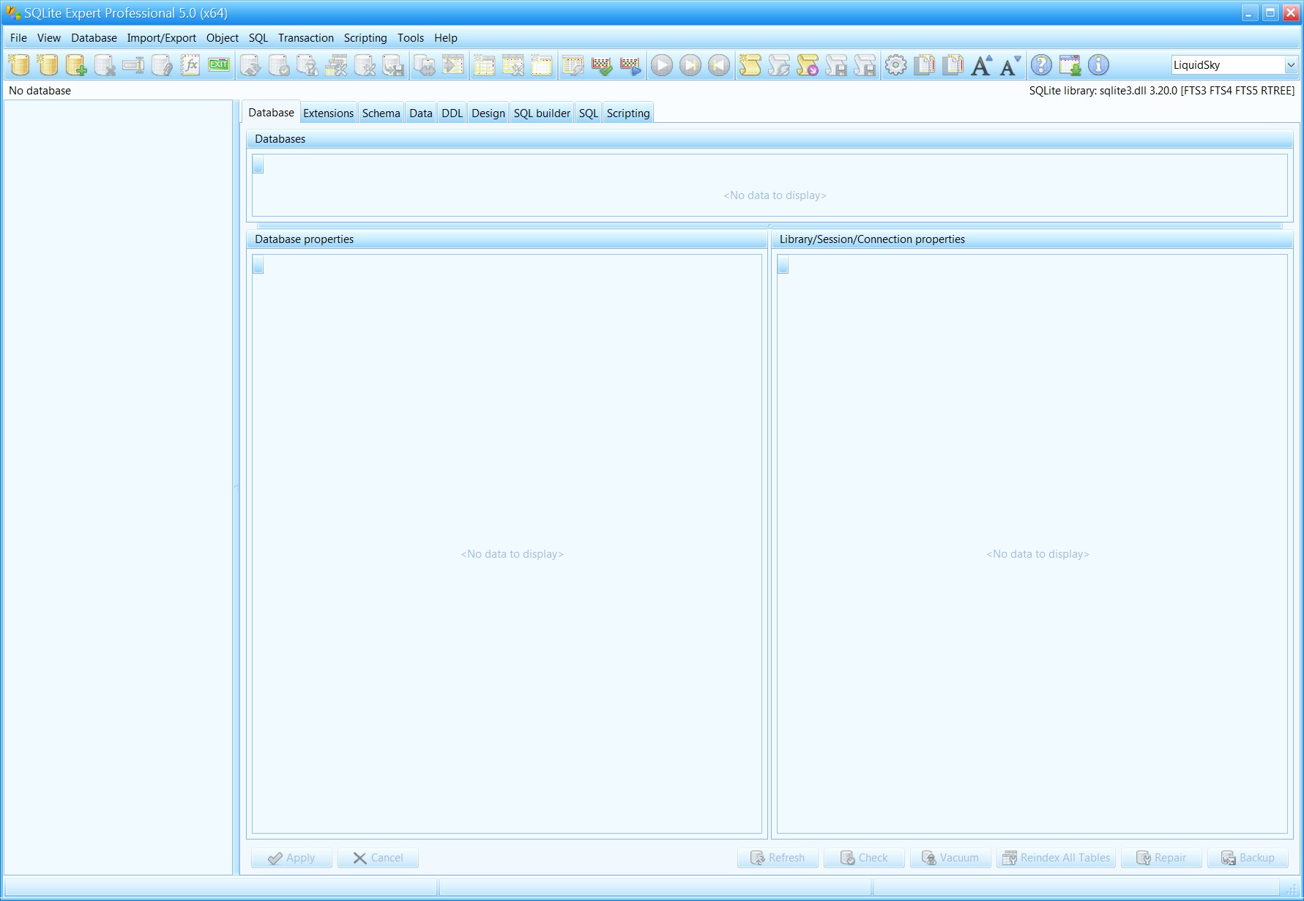Switch to the Design tab
1304x901 pixels.
488,113
